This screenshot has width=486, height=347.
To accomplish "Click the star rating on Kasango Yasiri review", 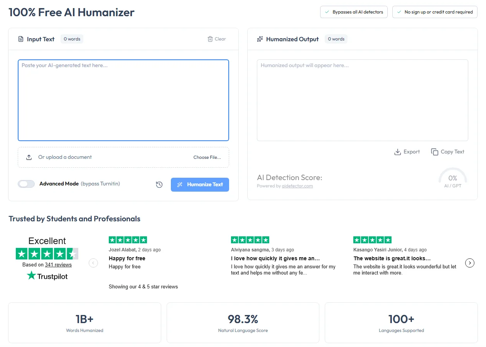I will (372, 240).
